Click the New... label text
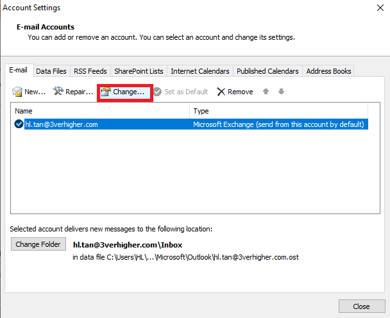 tap(35, 92)
